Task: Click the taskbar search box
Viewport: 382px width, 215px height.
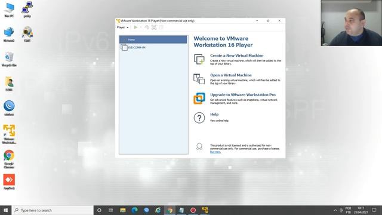Action: tap(53, 210)
